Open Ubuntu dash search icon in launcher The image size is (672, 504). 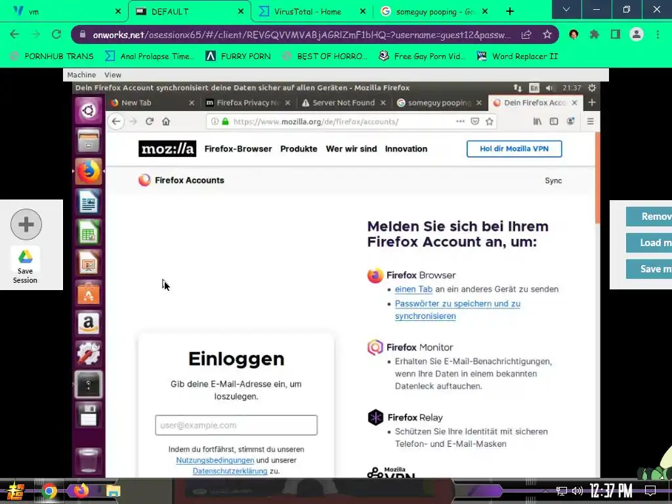[89, 110]
